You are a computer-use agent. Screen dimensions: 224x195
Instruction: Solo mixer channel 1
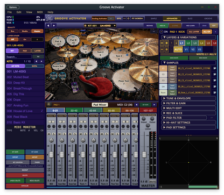click(53, 134)
